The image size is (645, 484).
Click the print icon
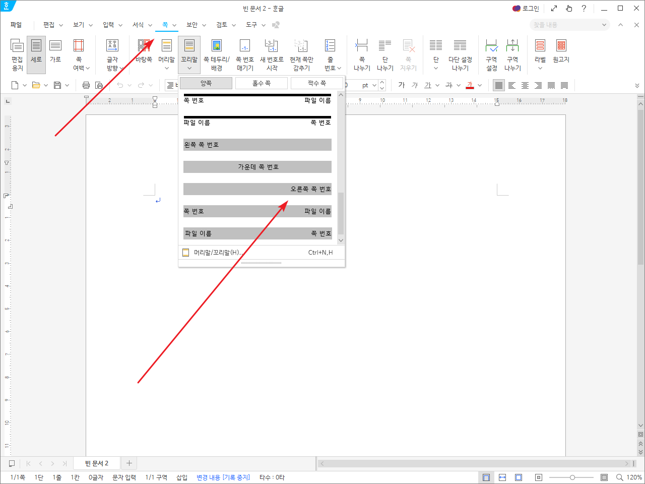pyautogui.click(x=86, y=85)
